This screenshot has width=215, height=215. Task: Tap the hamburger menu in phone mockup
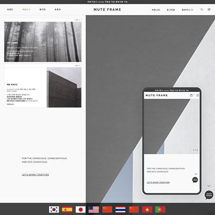pyautogui.click(x=198, y=95)
